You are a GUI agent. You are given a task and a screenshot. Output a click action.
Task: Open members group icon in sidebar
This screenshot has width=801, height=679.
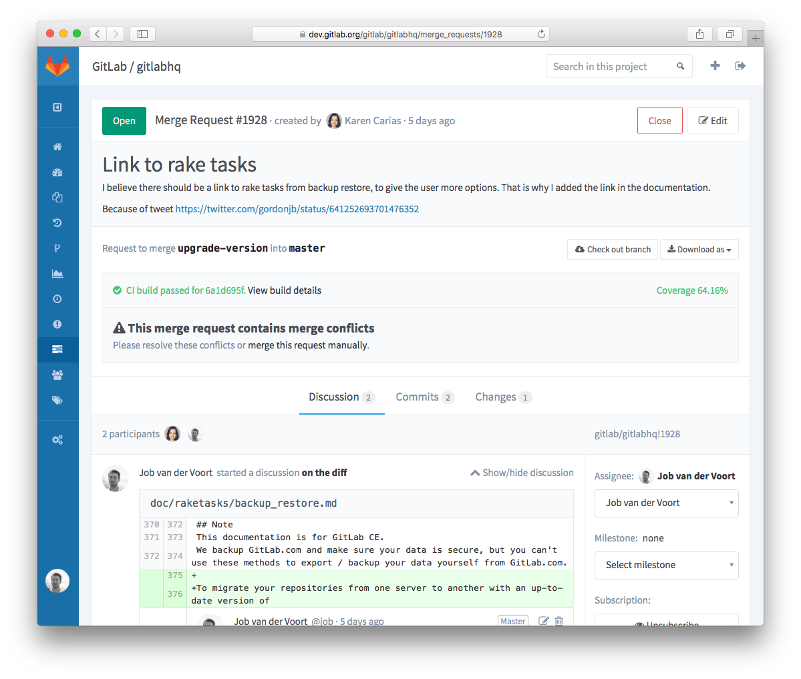pos(57,375)
